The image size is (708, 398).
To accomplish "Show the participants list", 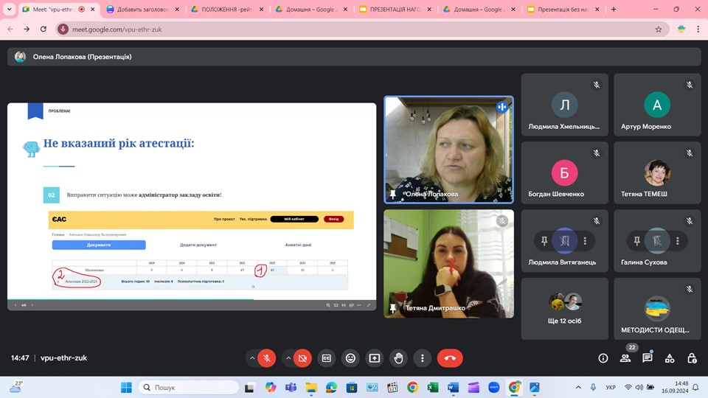I will click(x=625, y=358).
